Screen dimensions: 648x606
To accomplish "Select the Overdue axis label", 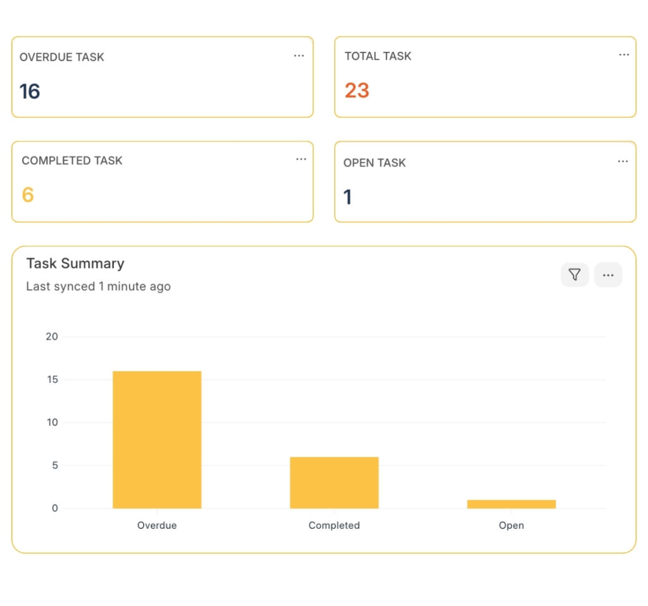I will pos(156,525).
